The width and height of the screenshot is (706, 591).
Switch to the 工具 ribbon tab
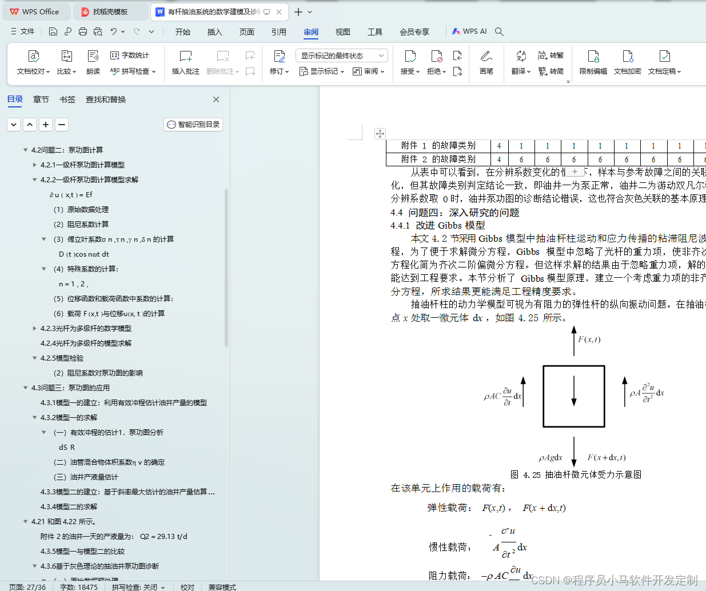tap(375, 32)
